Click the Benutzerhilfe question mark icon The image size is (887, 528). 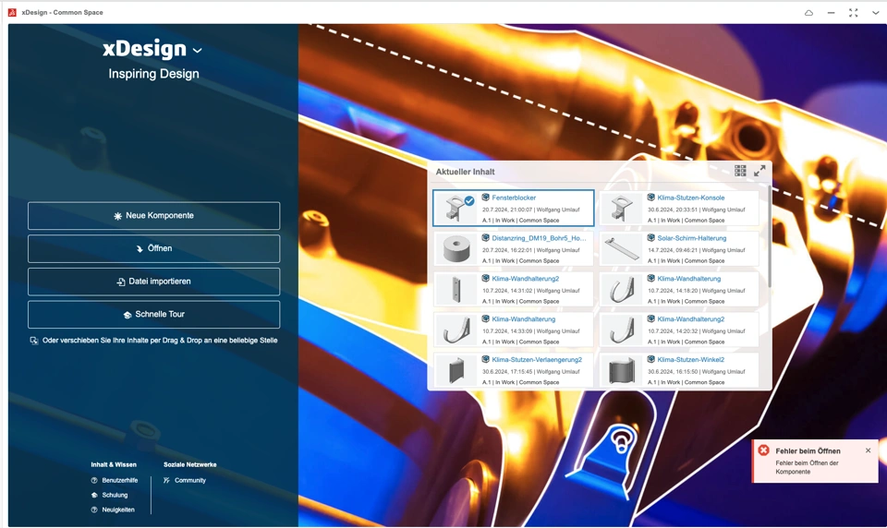tap(94, 480)
